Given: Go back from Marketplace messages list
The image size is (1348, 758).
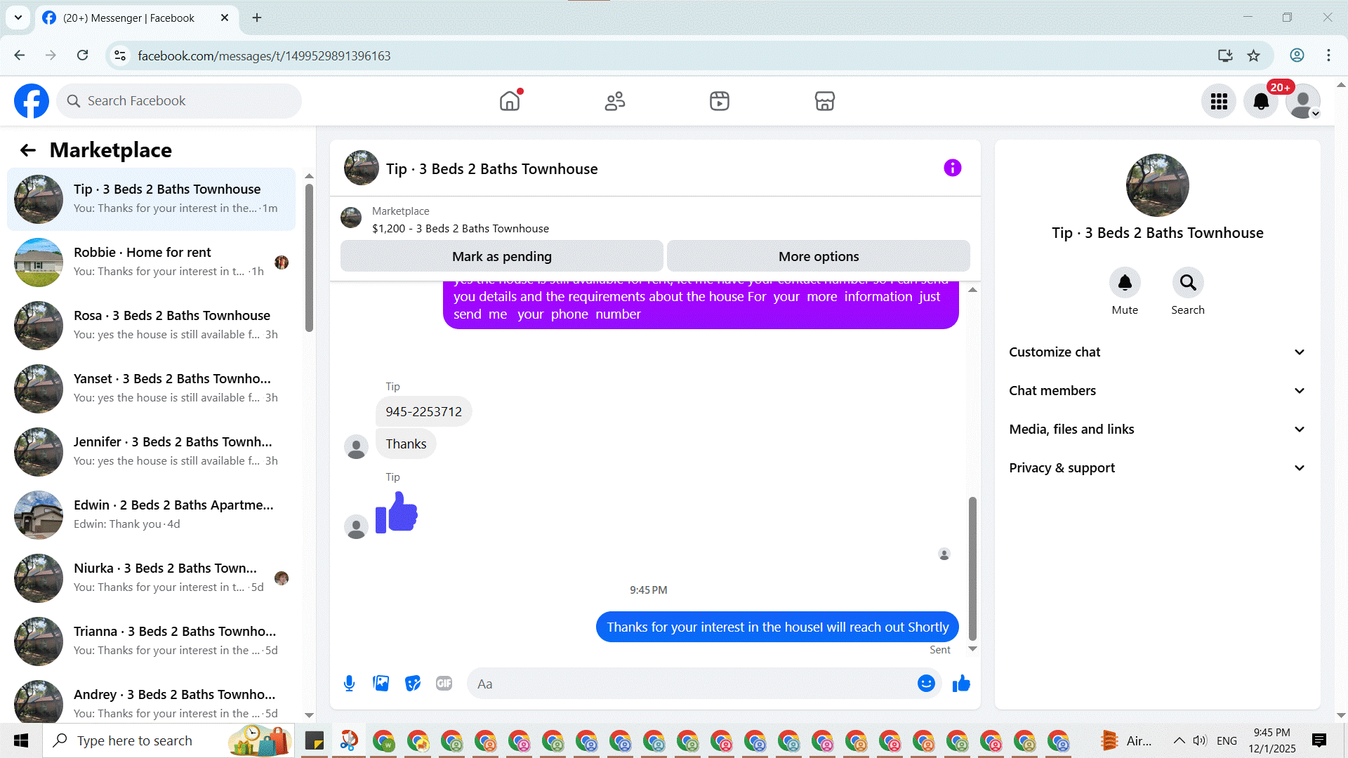Looking at the screenshot, I should tap(28, 150).
